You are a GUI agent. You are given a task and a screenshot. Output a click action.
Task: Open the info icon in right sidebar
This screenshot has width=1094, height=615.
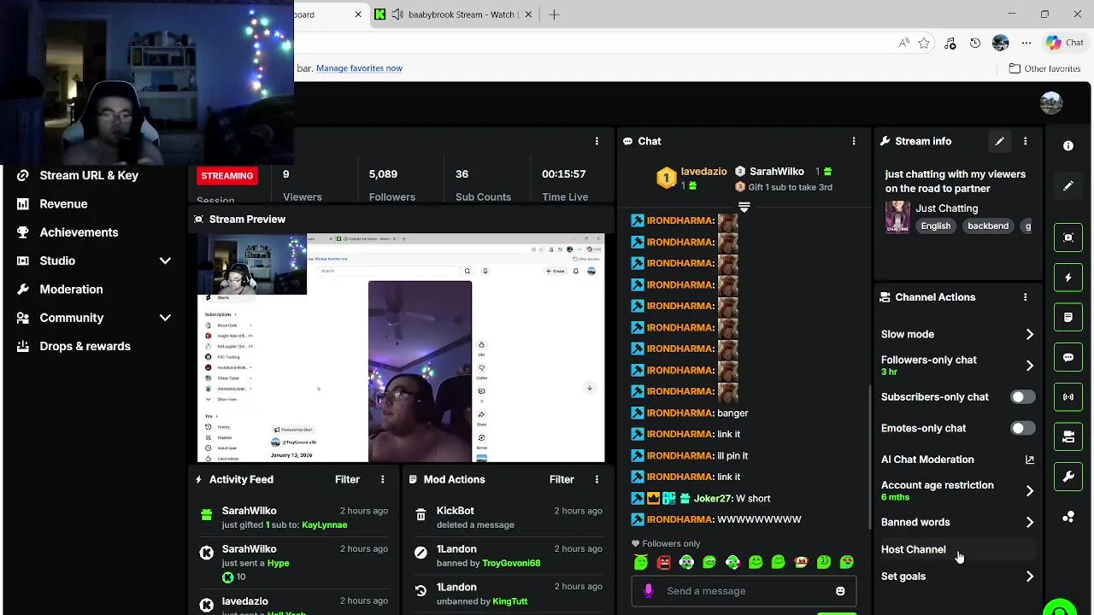pos(1068,146)
